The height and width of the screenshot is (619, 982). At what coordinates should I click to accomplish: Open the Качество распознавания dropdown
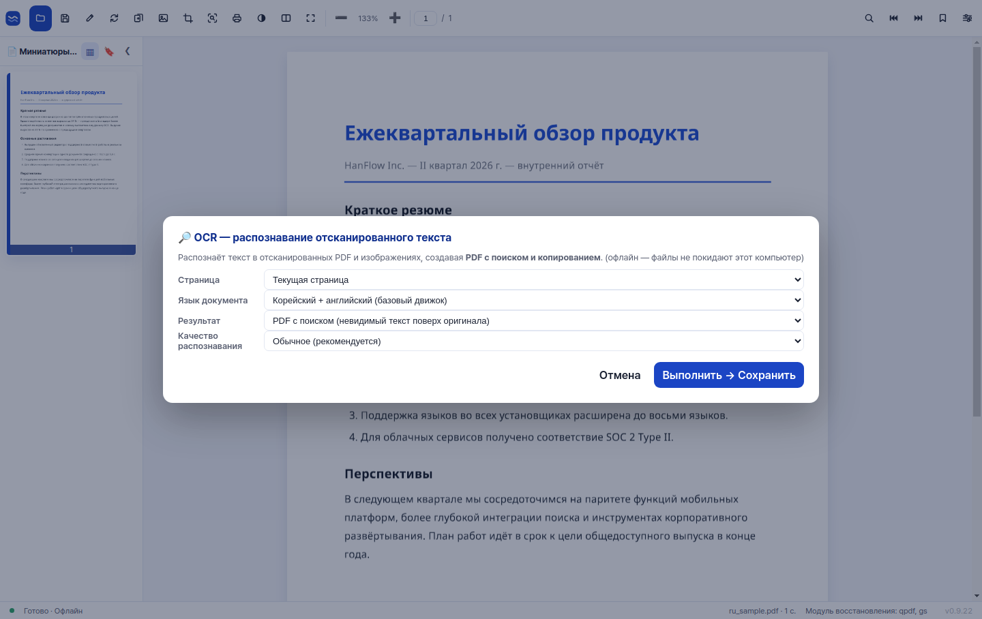[x=534, y=341]
